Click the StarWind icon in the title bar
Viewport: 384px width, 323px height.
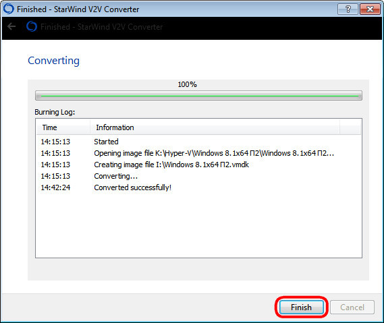(x=8, y=9)
